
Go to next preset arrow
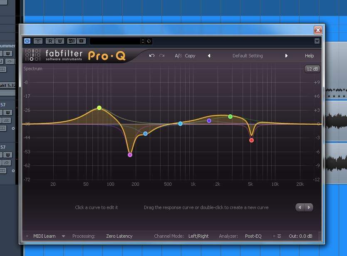click(286, 56)
